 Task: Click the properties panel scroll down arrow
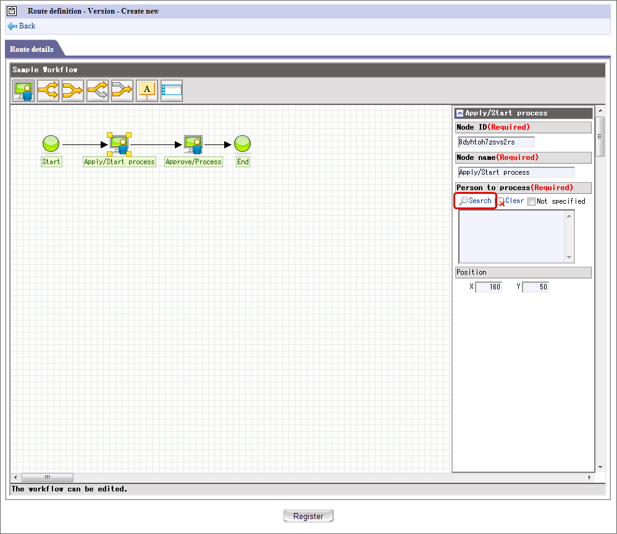coord(600,467)
